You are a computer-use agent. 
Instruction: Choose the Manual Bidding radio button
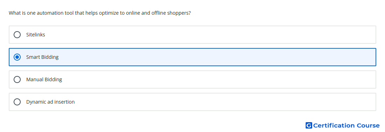pos(17,79)
